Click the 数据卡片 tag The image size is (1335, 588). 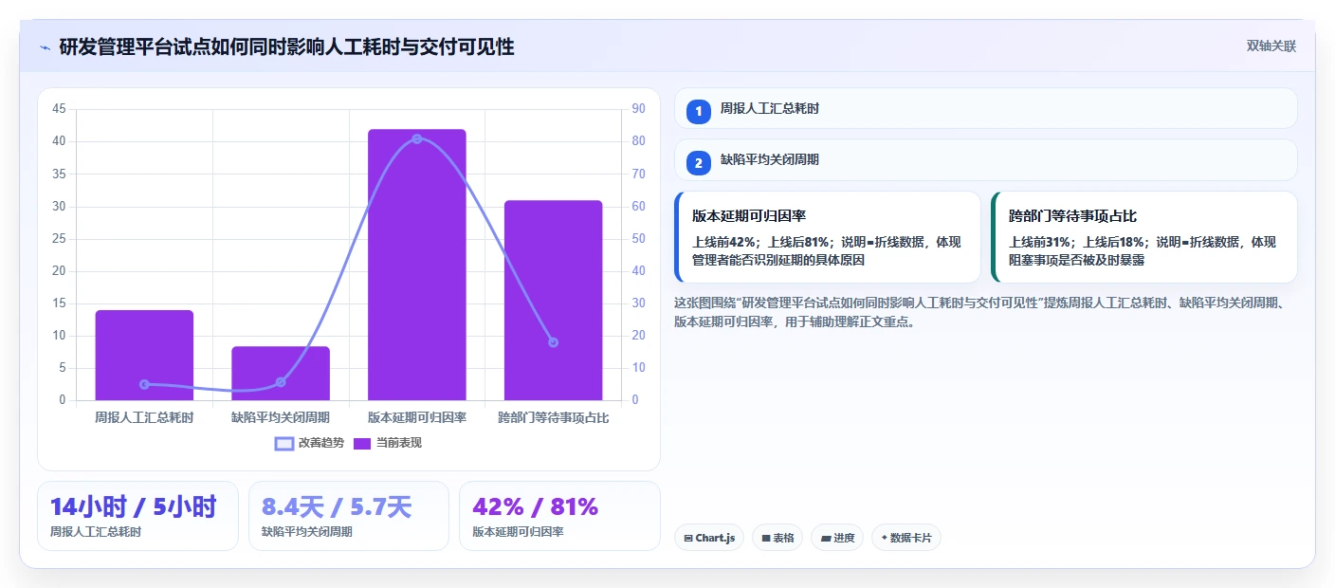point(905,538)
